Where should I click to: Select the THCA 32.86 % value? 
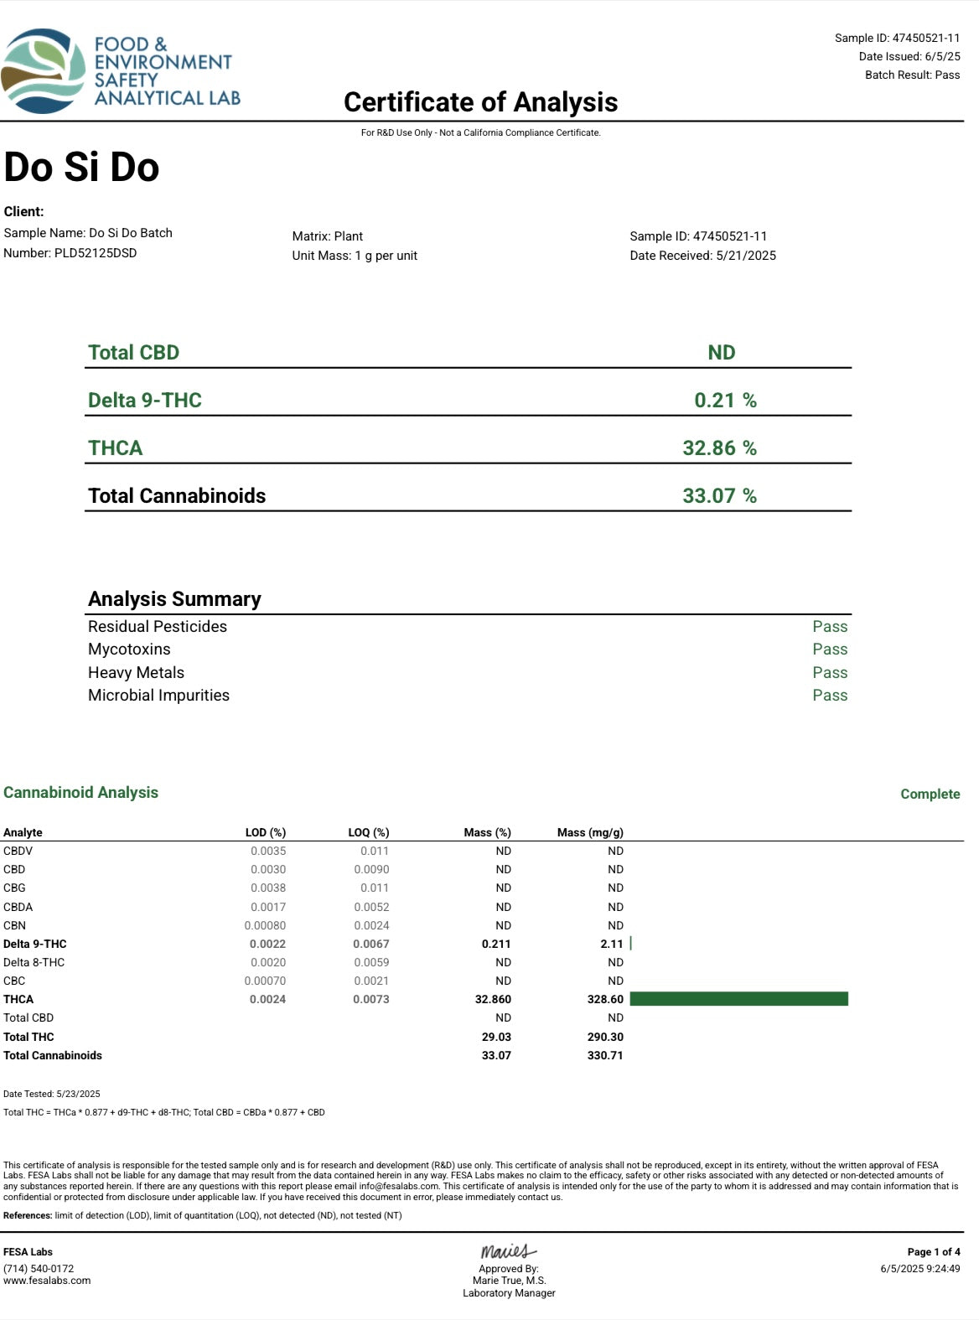(x=719, y=448)
